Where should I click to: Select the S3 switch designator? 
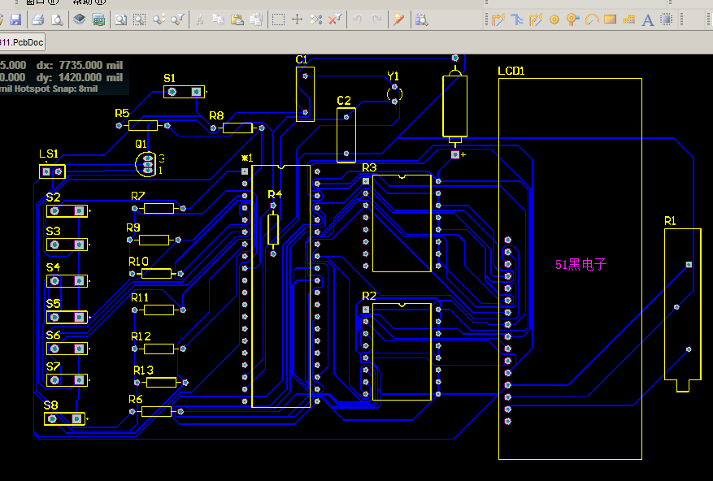coord(53,231)
